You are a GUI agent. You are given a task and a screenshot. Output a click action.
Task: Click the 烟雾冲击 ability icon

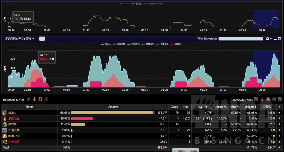[5, 136]
